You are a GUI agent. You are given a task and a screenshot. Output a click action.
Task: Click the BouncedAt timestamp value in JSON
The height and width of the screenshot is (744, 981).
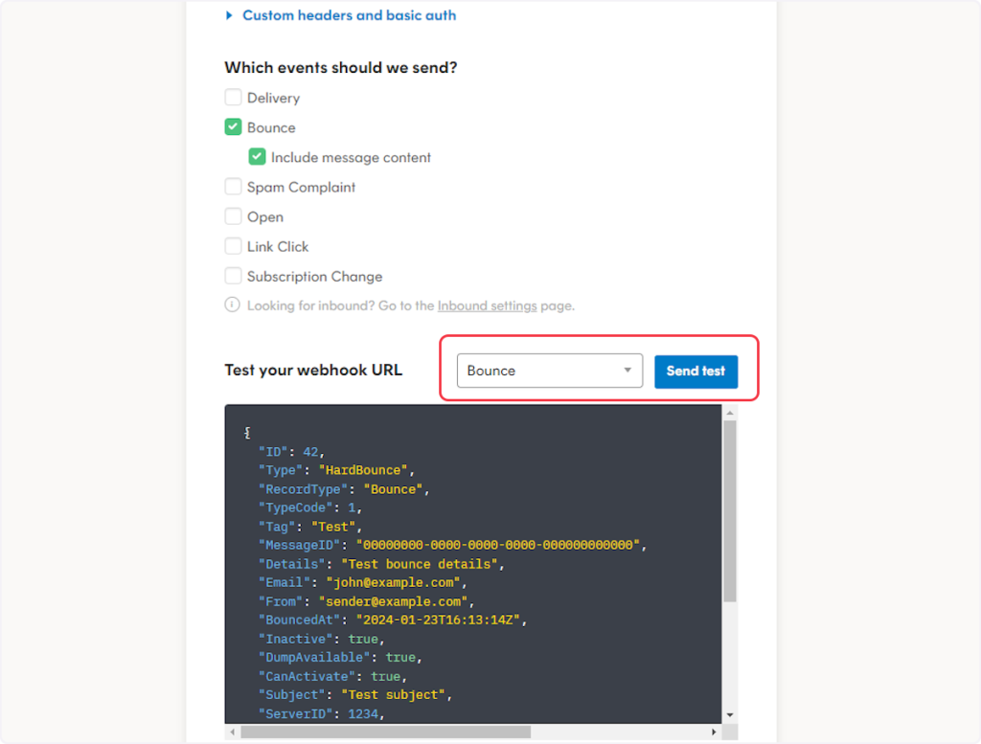pyautogui.click(x=437, y=620)
